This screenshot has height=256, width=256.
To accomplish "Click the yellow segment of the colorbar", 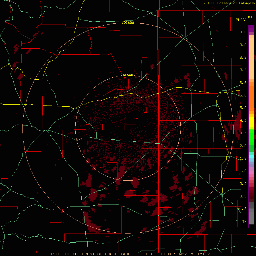I will pyautogui.click(x=251, y=122).
